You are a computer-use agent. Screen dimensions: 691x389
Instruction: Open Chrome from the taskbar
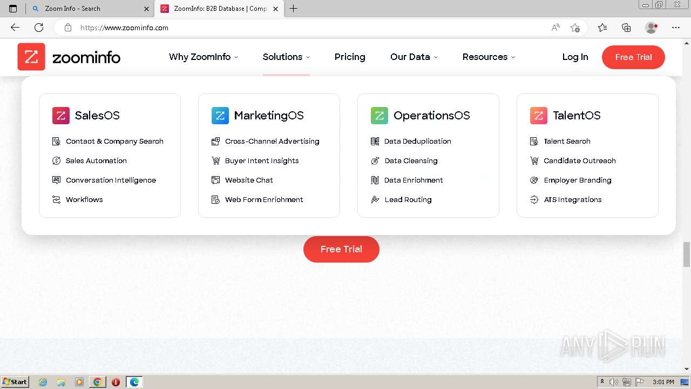pos(97,382)
